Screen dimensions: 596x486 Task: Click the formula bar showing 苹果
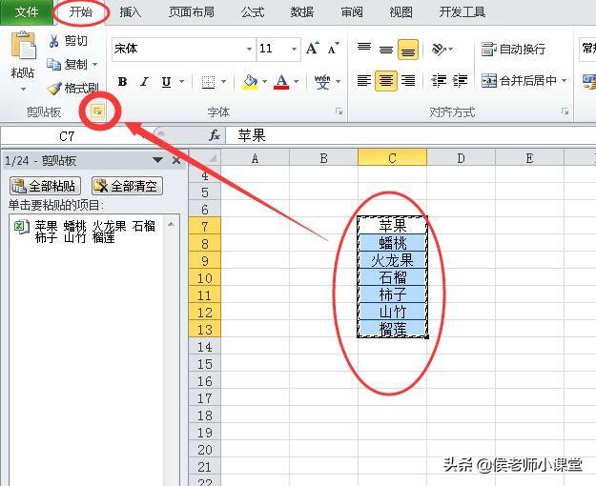(x=410, y=135)
